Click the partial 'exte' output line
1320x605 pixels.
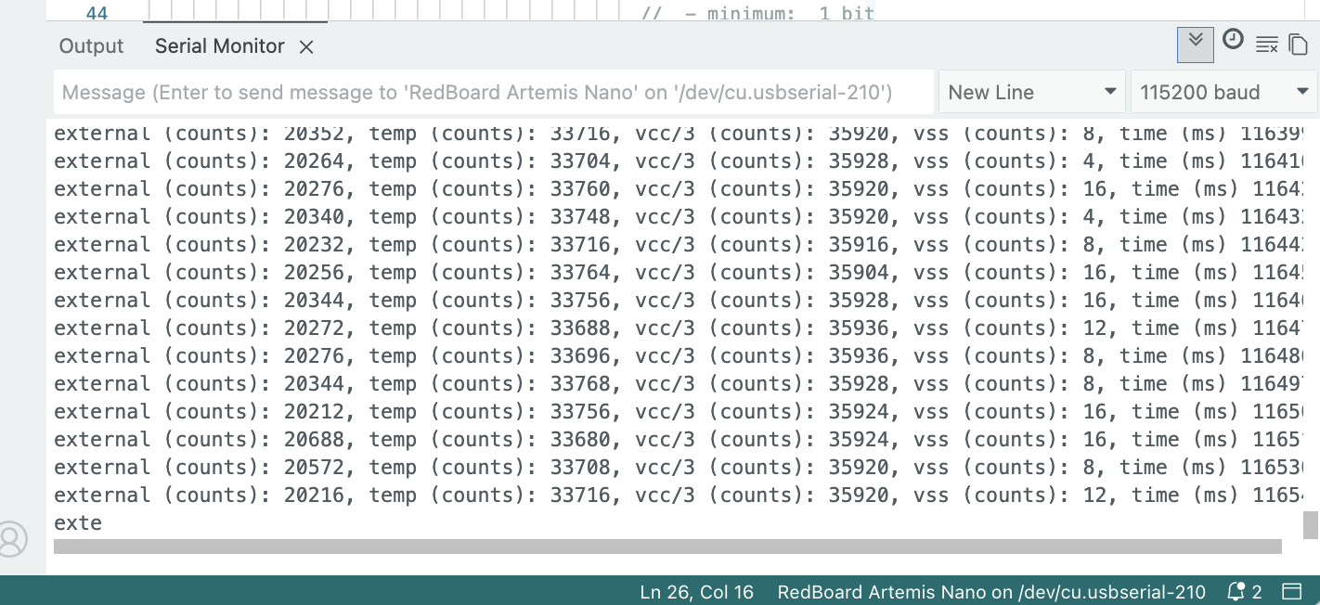click(x=78, y=523)
